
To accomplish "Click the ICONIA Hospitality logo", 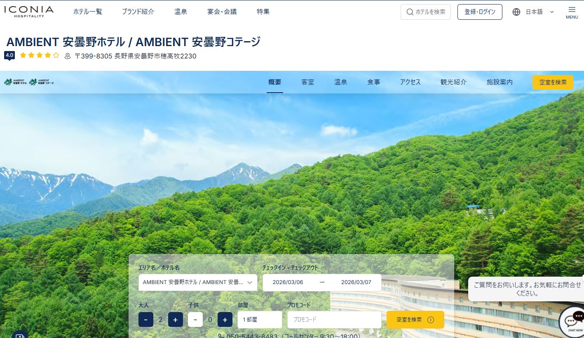I will point(29,12).
